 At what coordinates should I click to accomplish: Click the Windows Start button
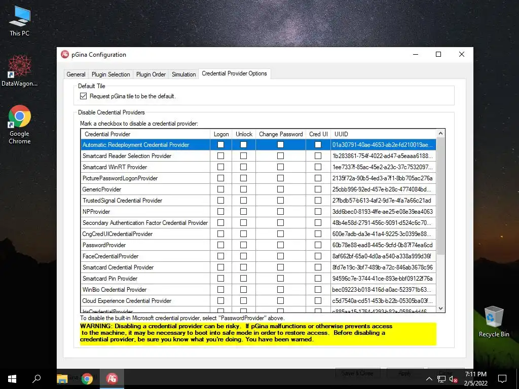tap(12, 379)
